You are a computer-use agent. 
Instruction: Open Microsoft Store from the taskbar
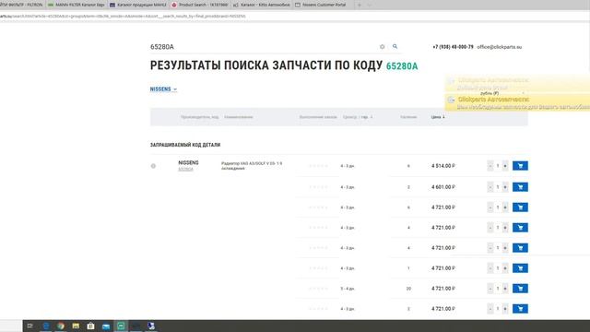tap(90, 326)
